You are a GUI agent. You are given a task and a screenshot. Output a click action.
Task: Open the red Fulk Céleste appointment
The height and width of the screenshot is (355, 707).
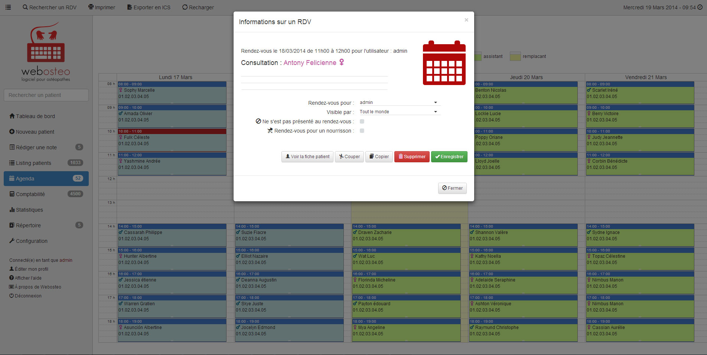tap(172, 140)
